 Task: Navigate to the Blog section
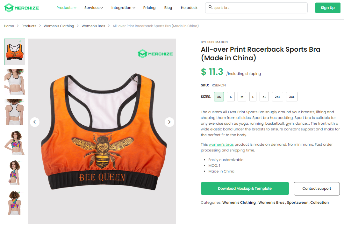168,8
